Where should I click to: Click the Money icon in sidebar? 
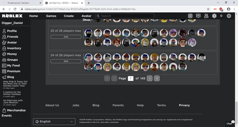[4, 54]
